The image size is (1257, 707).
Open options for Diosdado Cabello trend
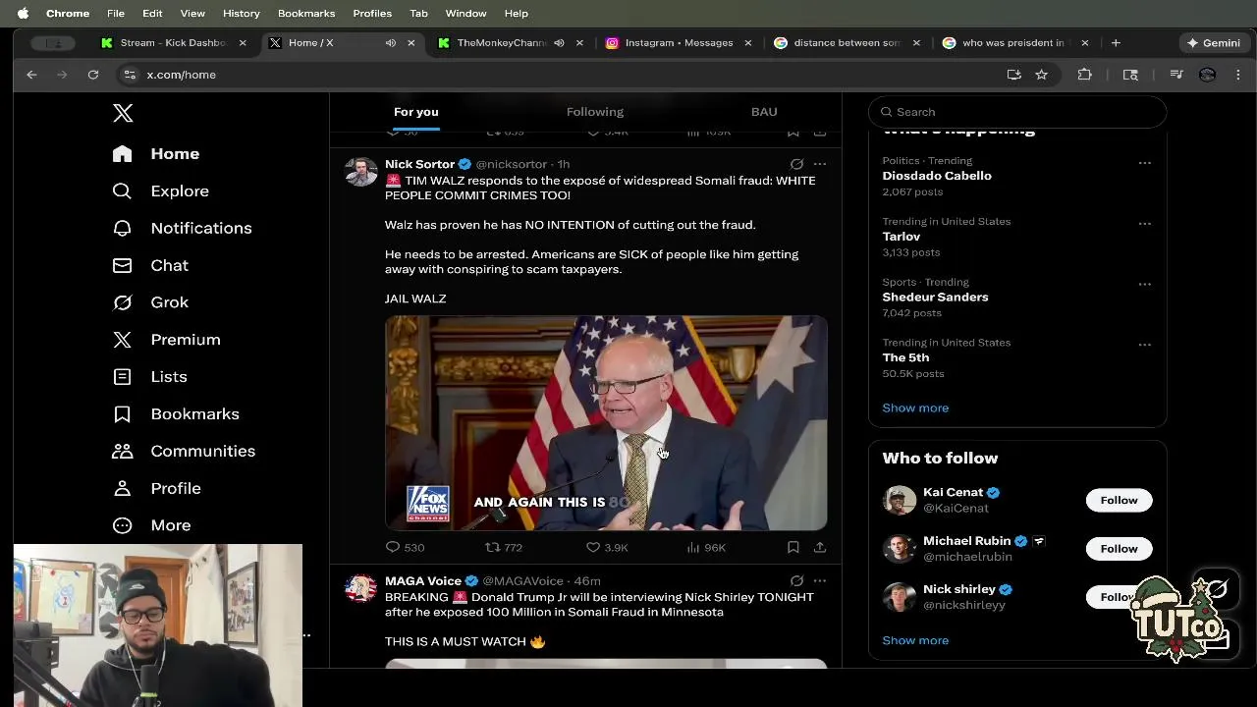(1145, 163)
